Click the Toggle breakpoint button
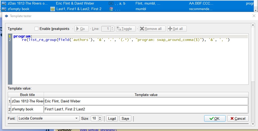258x131 pixels. [x=126, y=29]
